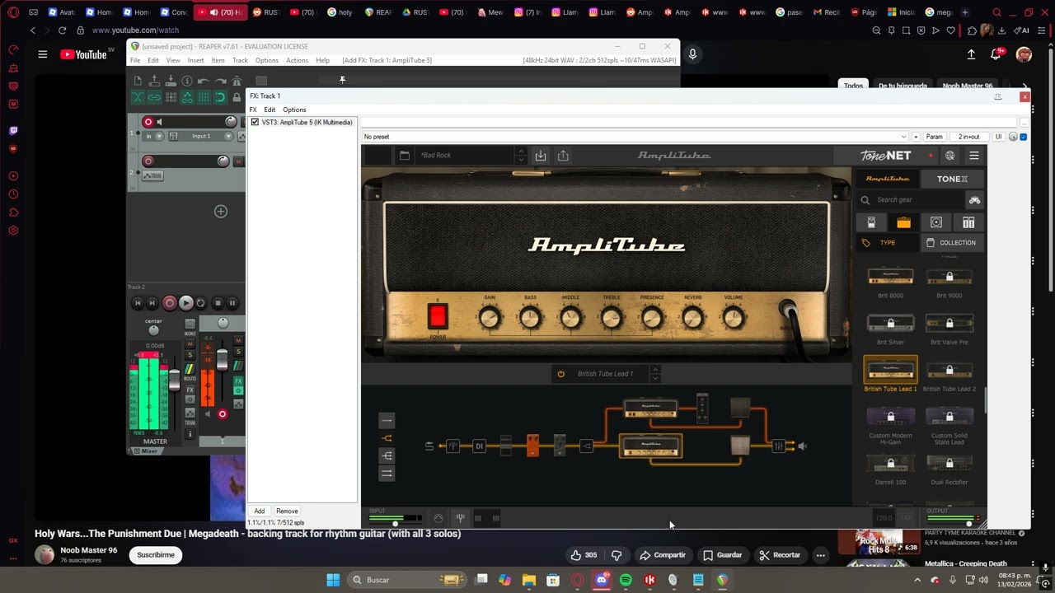
Task: Open the Options menu in the FX chain window
Action: coord(294,110)
